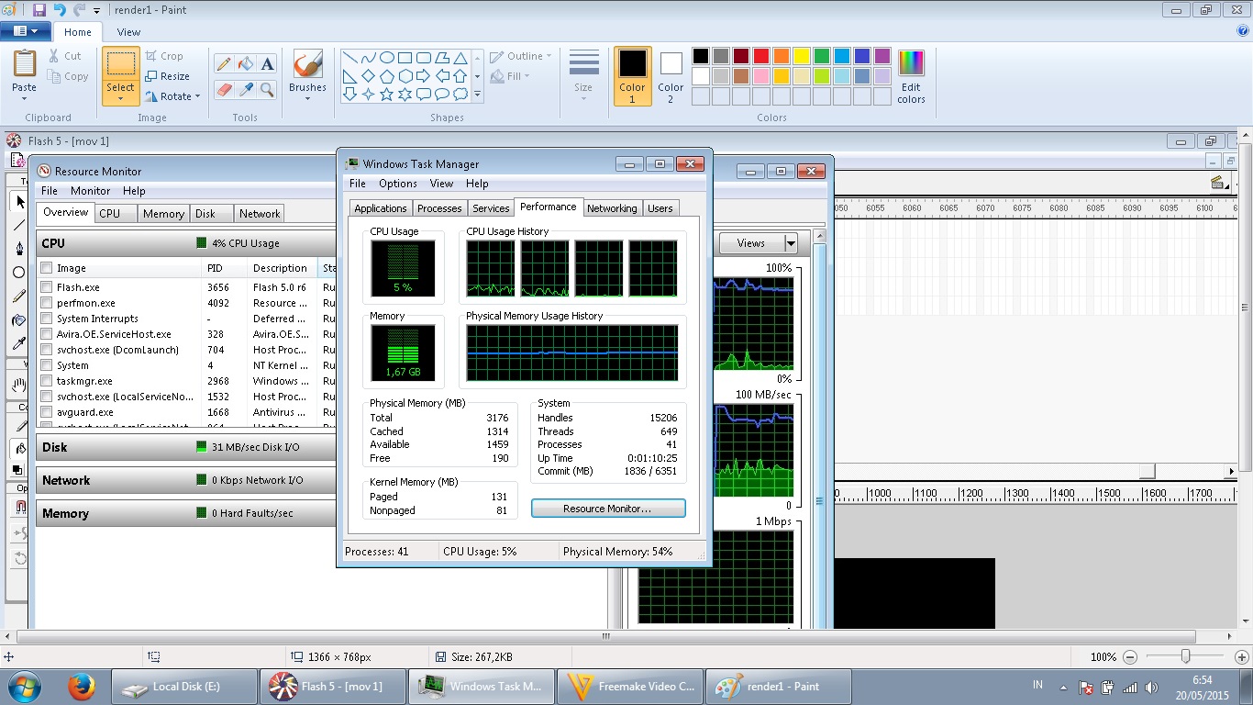Viewport: 1253px width, 705px height.
Task: Click the Undo arrow in Paint's quick access toolbar
Action: click(60, 10)
